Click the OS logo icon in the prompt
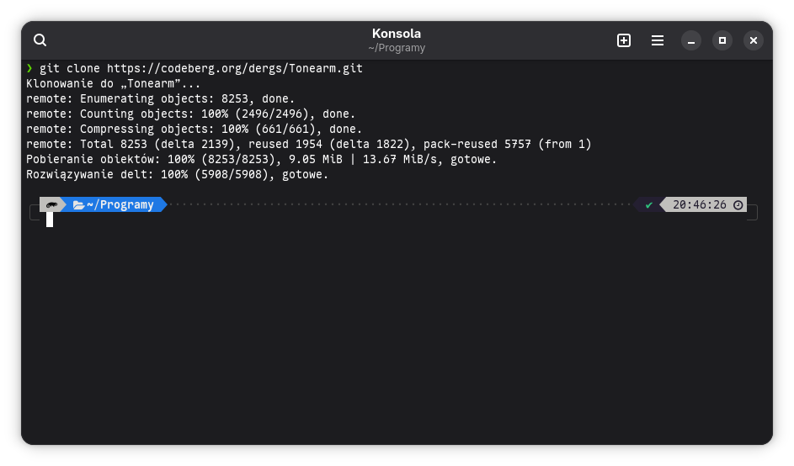This screenshot has height=466, width=794. pos(52,204)
